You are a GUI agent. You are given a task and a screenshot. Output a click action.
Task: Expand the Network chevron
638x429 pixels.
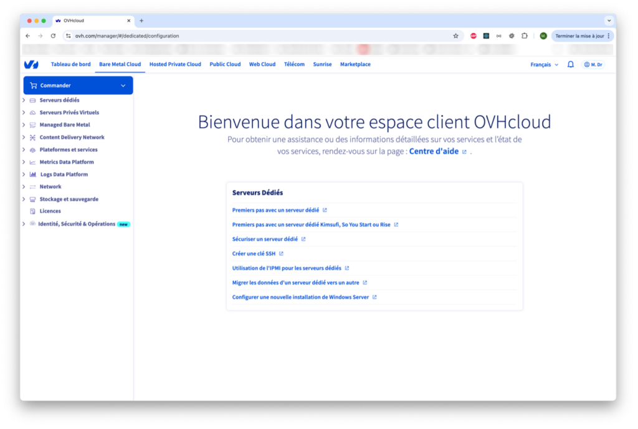point(24,187)
